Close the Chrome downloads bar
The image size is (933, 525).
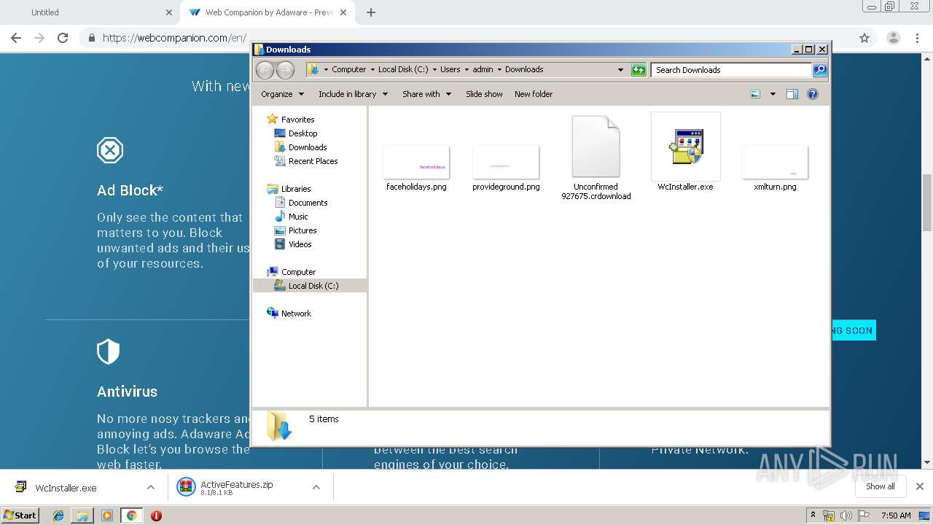[x=920, y=486]
